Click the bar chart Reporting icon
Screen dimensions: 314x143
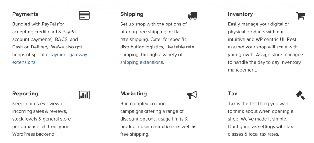84,95
